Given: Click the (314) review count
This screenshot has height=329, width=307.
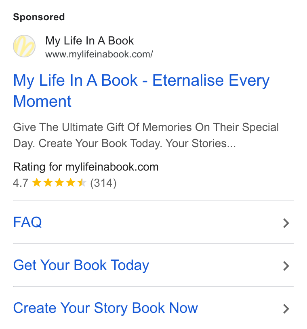Looking at the screenshot, I should [x=103, y=183].
